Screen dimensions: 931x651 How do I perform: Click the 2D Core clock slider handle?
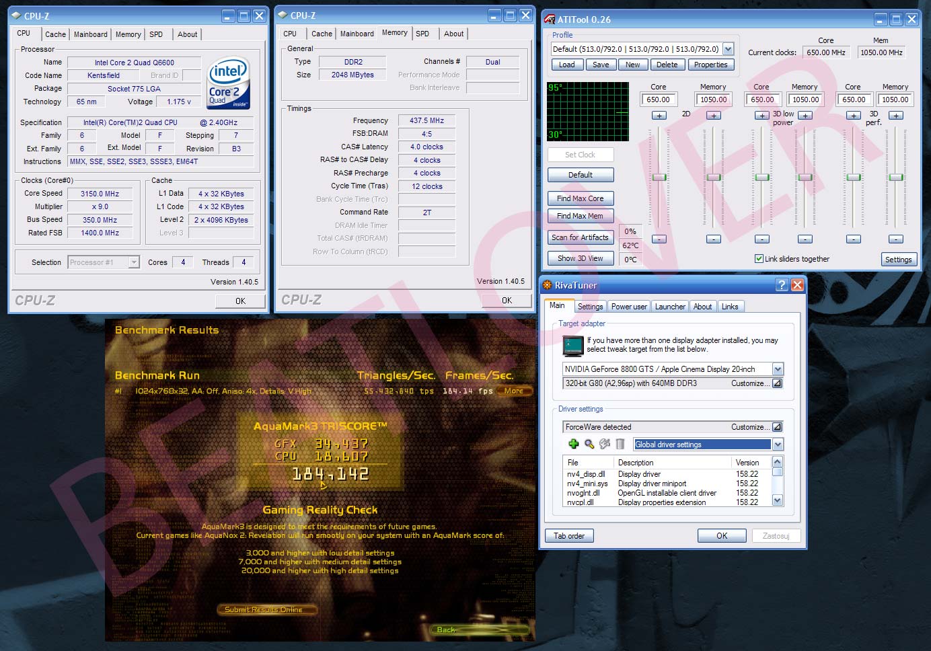[x=659, y=178]
